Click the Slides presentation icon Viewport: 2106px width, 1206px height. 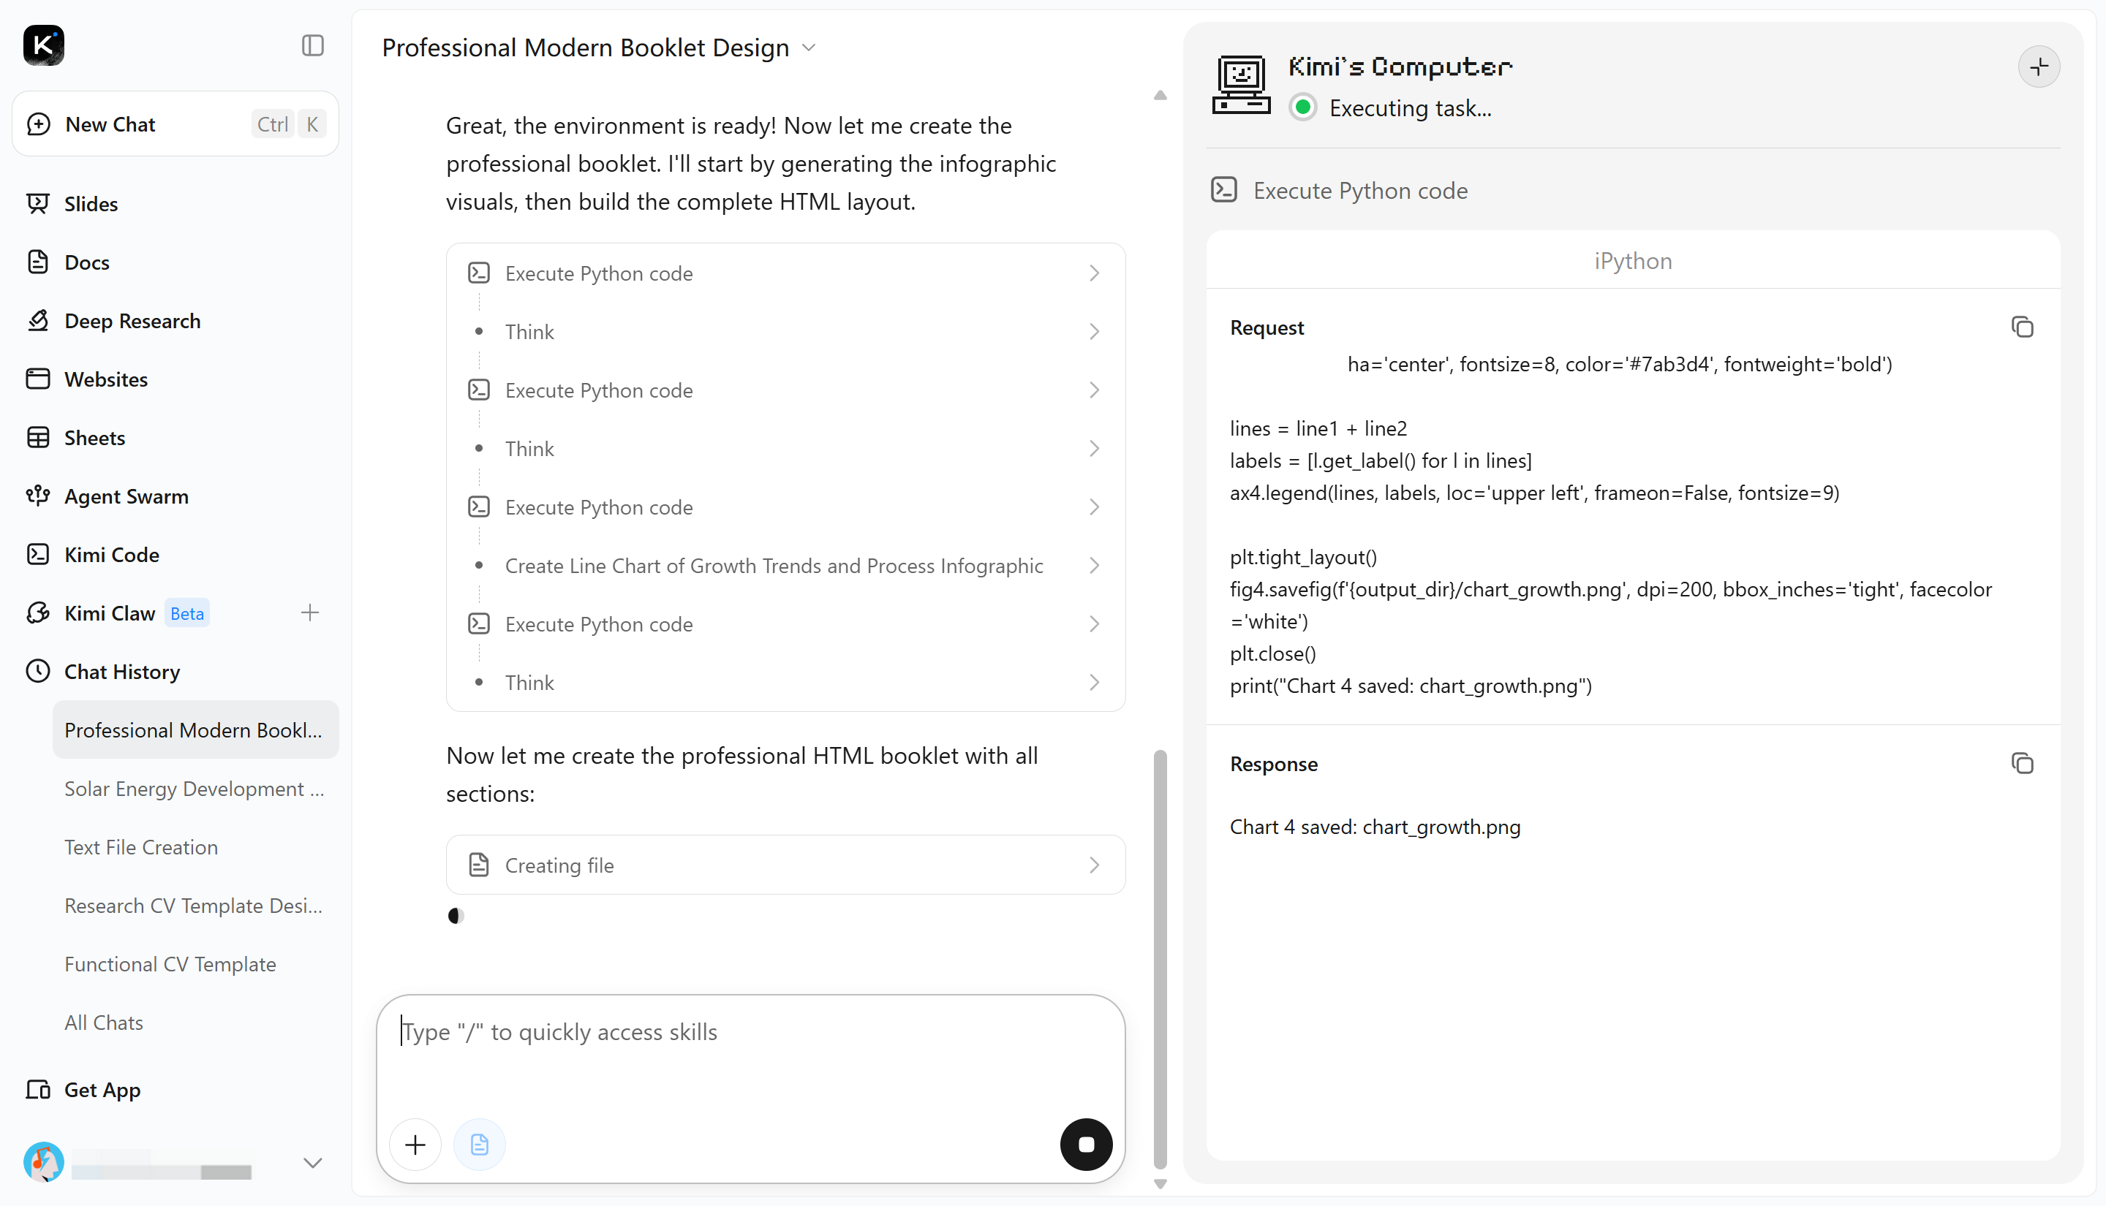[38, 204]
